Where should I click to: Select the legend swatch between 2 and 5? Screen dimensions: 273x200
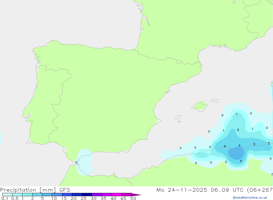point(37,195)
